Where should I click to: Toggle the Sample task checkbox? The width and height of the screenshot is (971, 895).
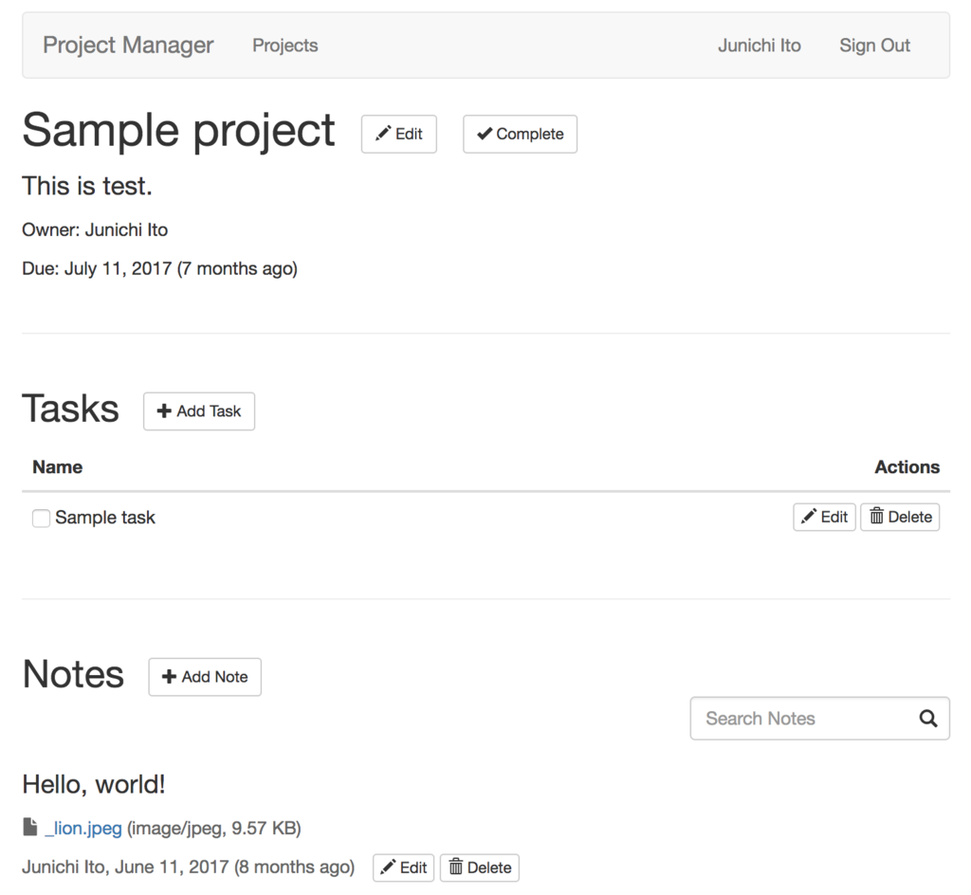[x=41, y=519]
